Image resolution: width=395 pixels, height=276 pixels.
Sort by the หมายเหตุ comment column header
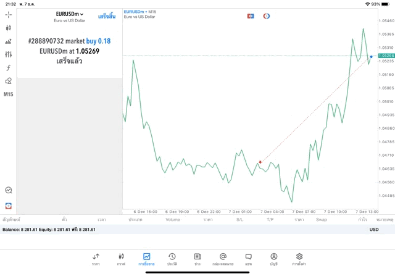pos(385,220)
